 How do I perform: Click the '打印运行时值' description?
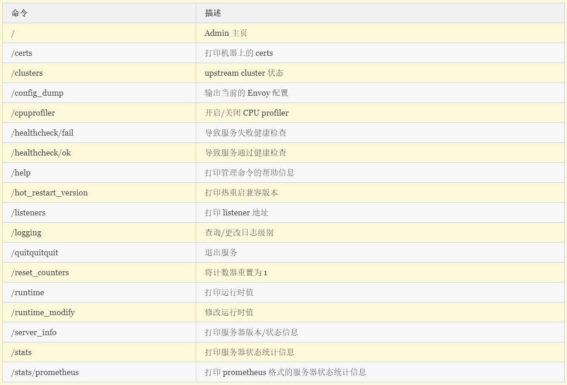click(x=229, y=292)
